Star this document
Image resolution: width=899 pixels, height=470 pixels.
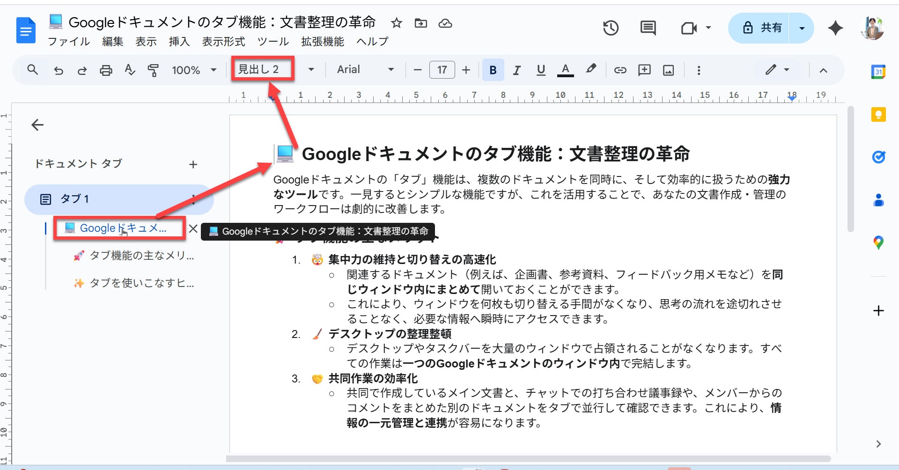pyautogui.click(x=397, y=23)
